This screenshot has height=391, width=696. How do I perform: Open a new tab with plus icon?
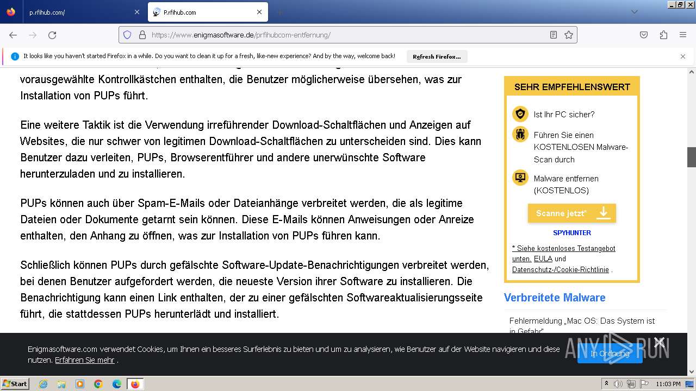coord(279,12)
